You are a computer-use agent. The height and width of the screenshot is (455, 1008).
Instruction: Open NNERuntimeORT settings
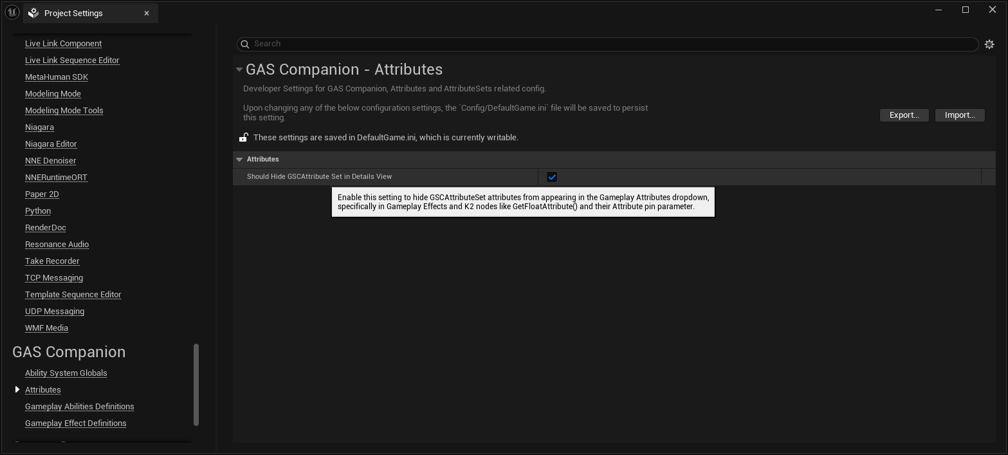[x=56, y=177]
